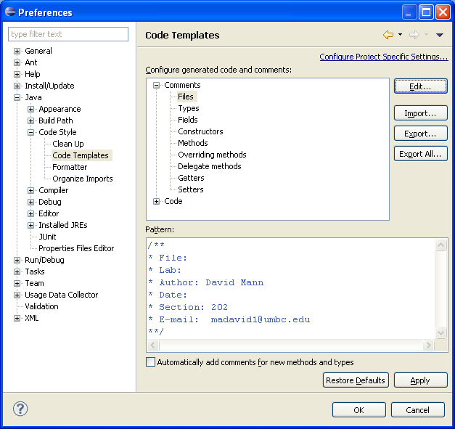The height and width of the screenshot is (429, 455).
Task: Collapse the Java preferences category
Action: point(17,97)
